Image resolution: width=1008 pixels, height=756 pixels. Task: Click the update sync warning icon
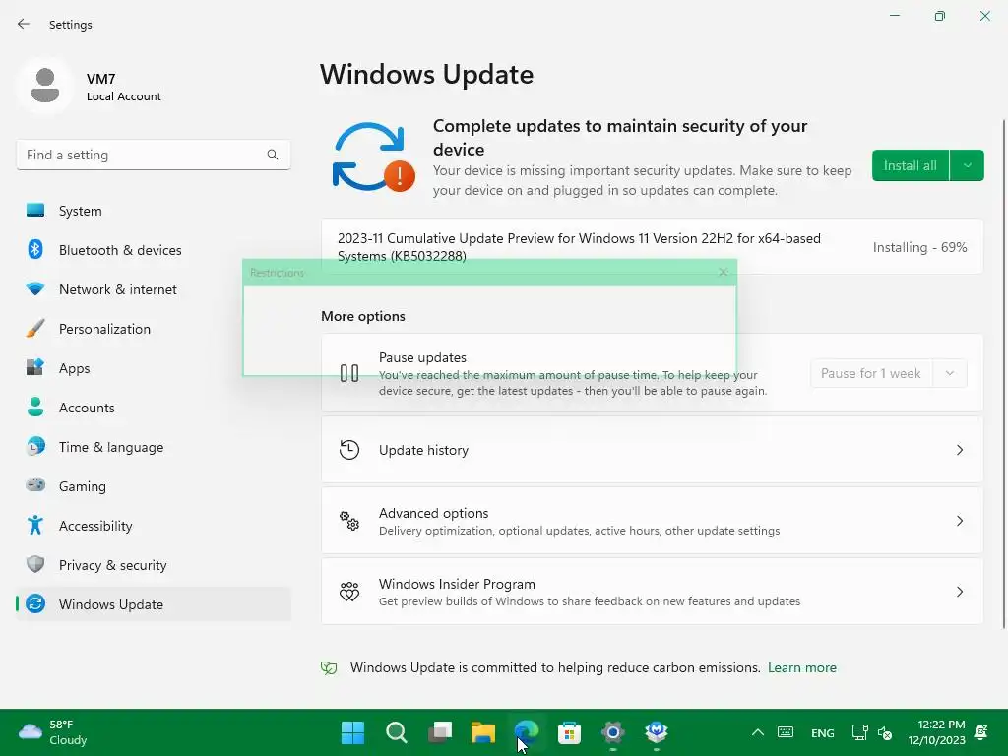tap(373, 157)
